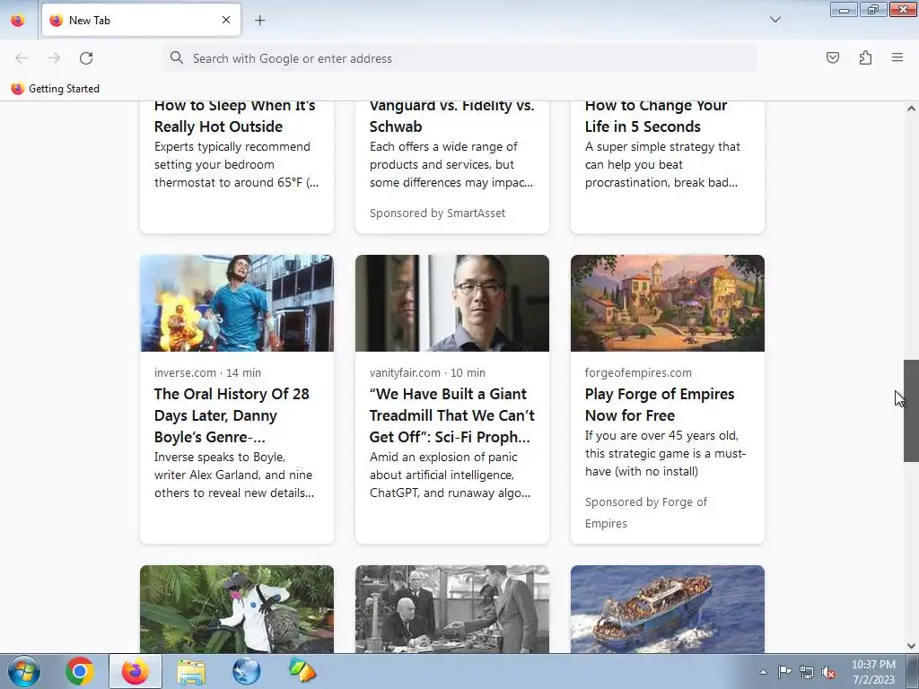Click the Firefox taskbar button

[x=136, y=671]
